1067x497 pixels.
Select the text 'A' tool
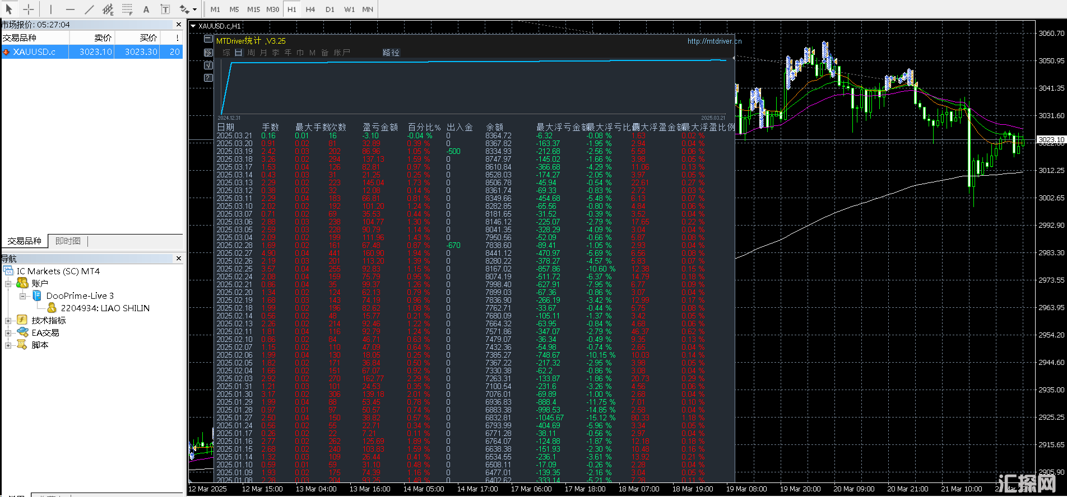click(146, 10)
